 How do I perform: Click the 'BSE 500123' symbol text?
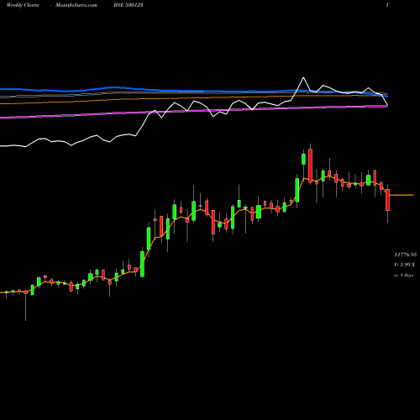tap(129, 5)
